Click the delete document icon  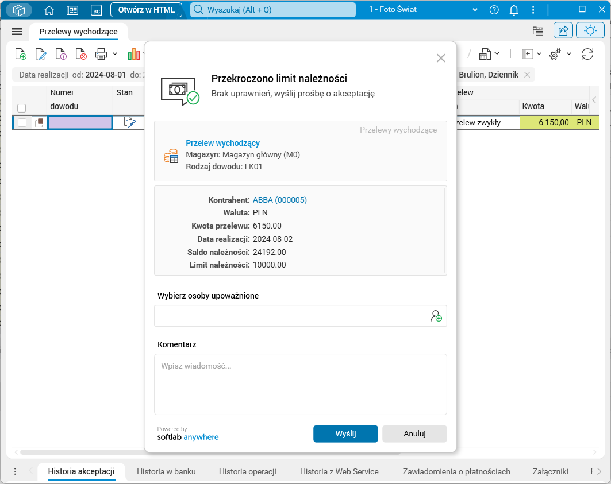[x=81, y=54]
